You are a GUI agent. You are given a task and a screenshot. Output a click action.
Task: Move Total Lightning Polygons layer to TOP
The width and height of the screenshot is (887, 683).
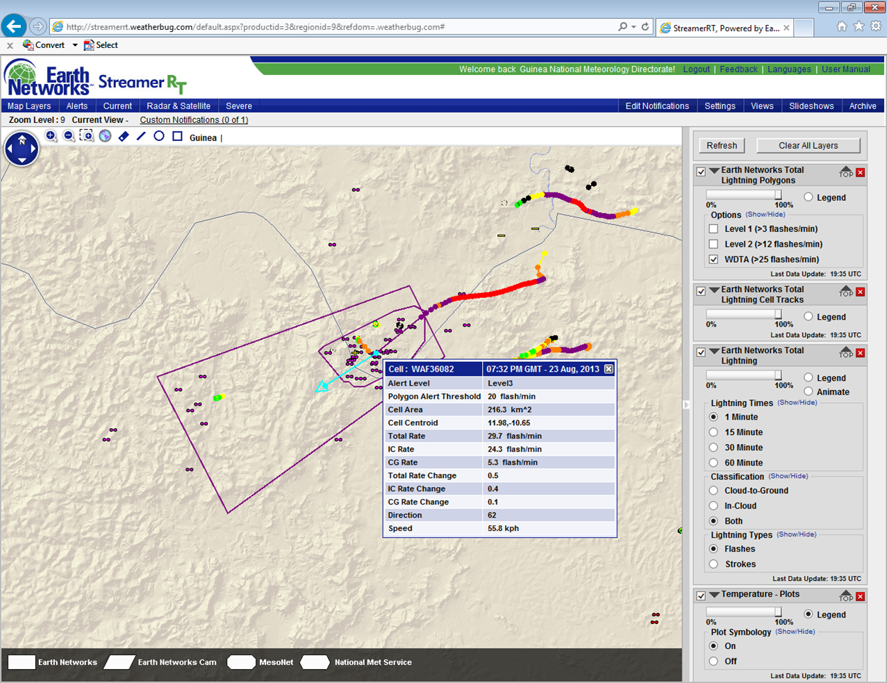pos(845,172)
